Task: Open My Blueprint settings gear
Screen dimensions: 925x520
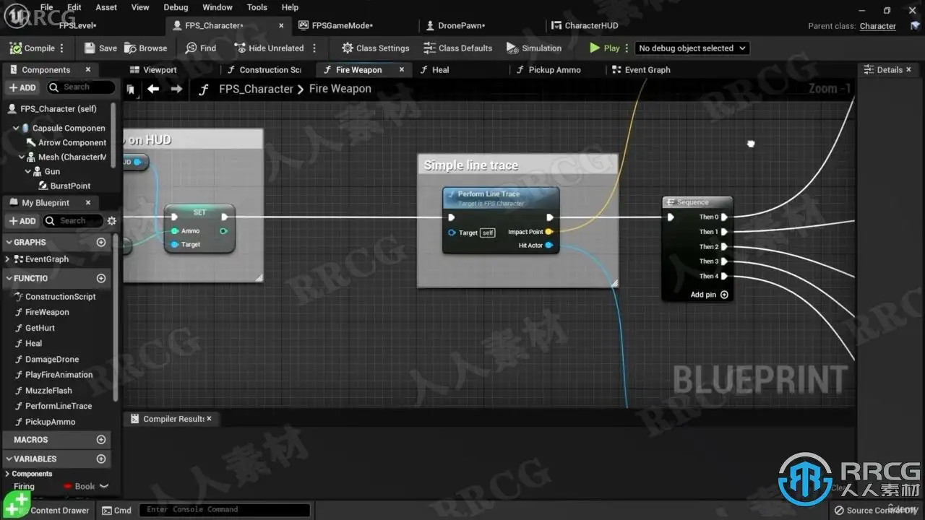Action: [x=111, y=221]
